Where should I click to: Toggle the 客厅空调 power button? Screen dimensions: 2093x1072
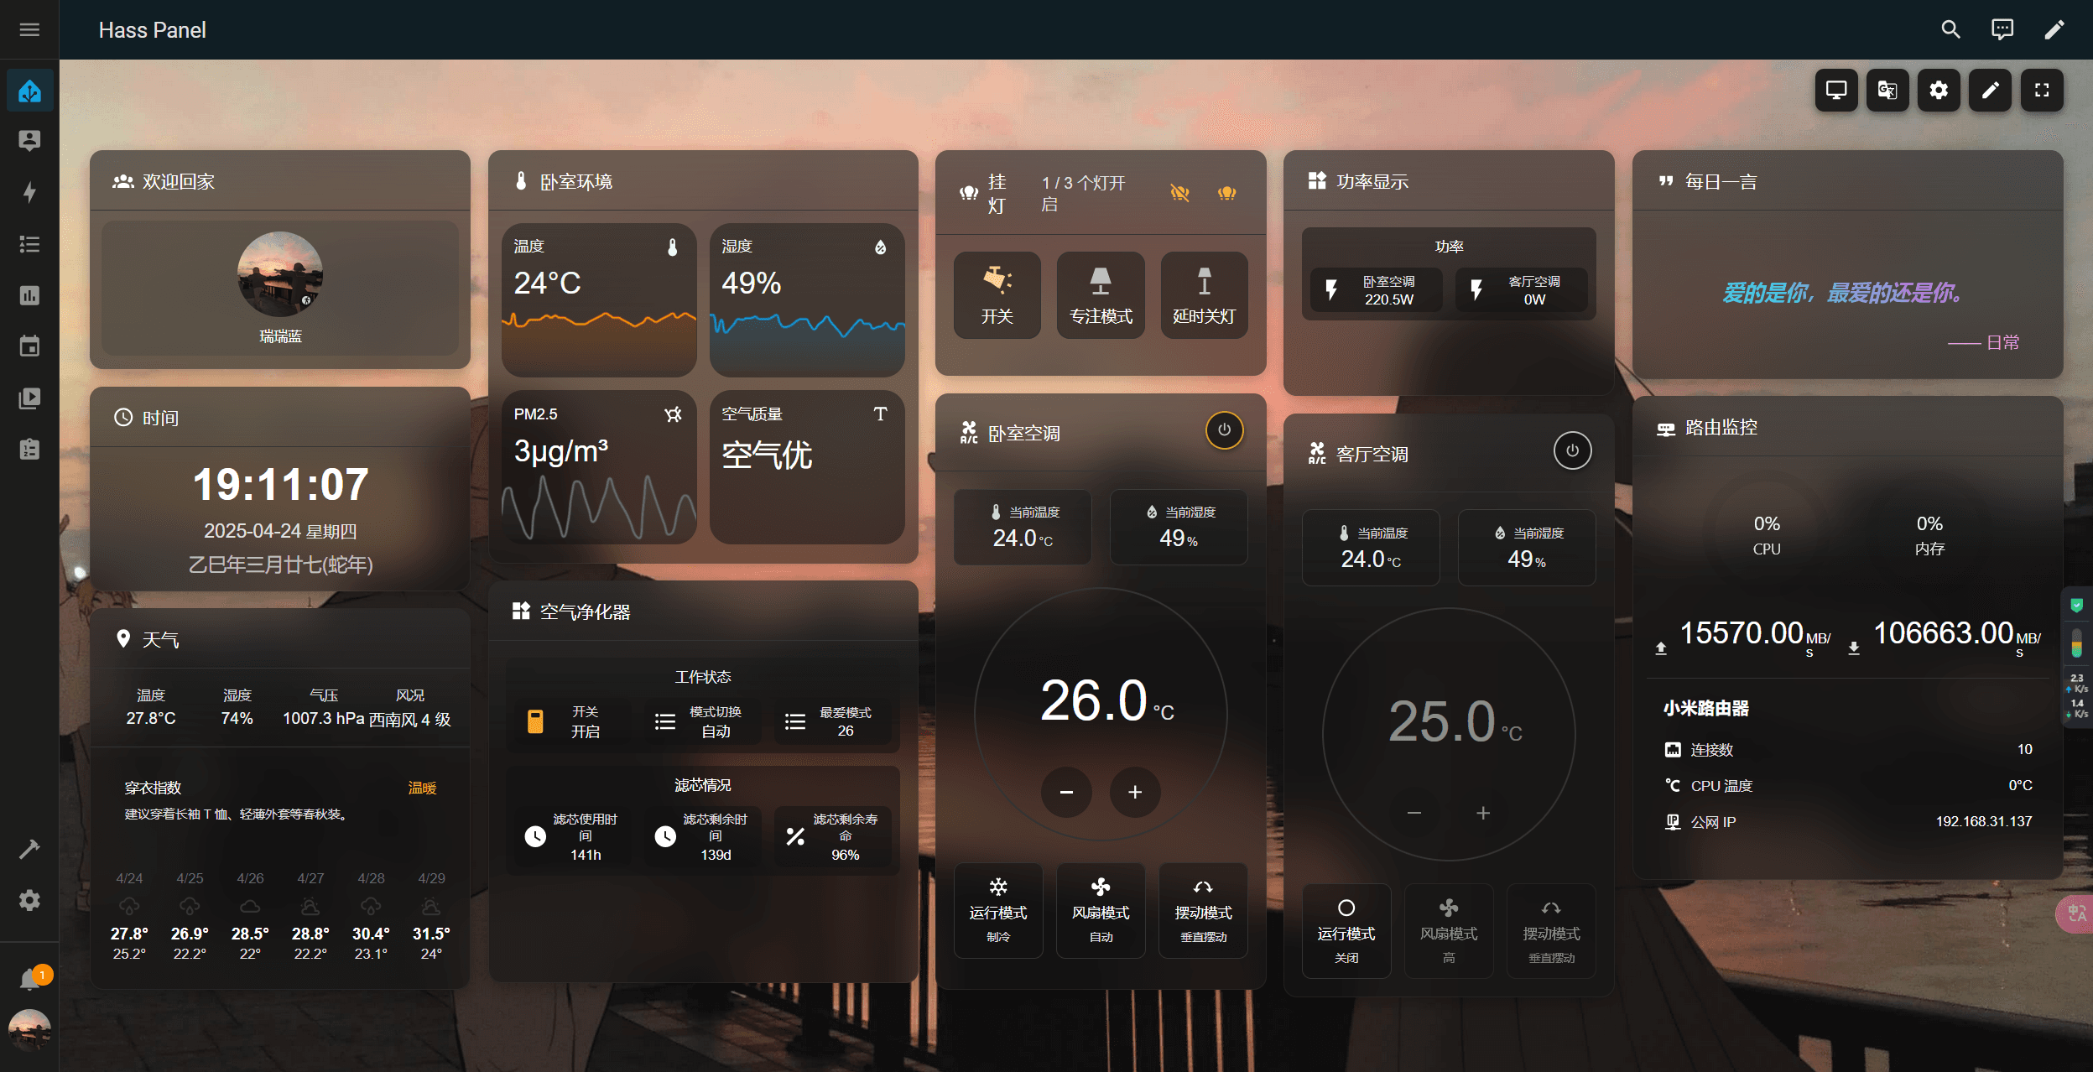[x=1572, y=450]
